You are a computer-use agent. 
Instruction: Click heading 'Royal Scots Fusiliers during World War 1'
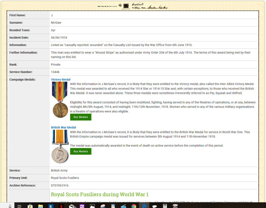99,194
